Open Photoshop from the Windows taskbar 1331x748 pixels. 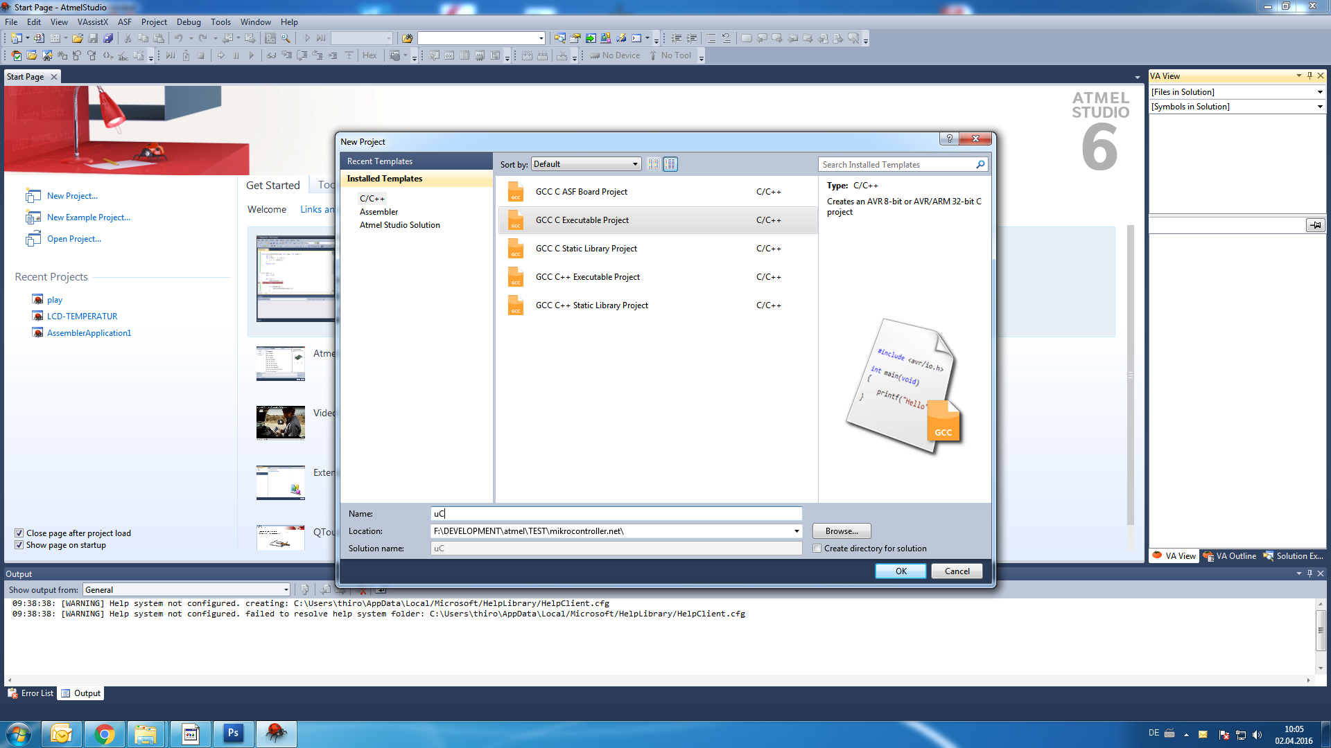point(234,734)
